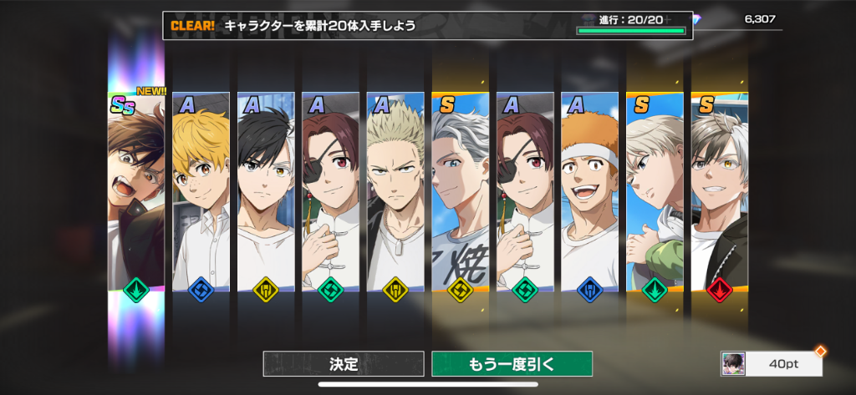Select the gray-haired S card with the 焼 shirt
Image resolution: width=856 pixels, height=395 pixels.
[461, 191]
